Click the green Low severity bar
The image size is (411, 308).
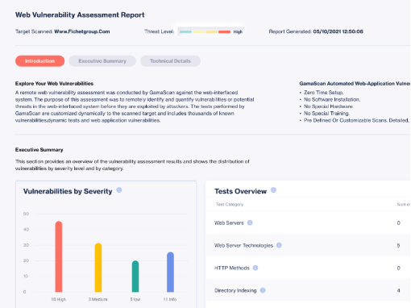135,277
